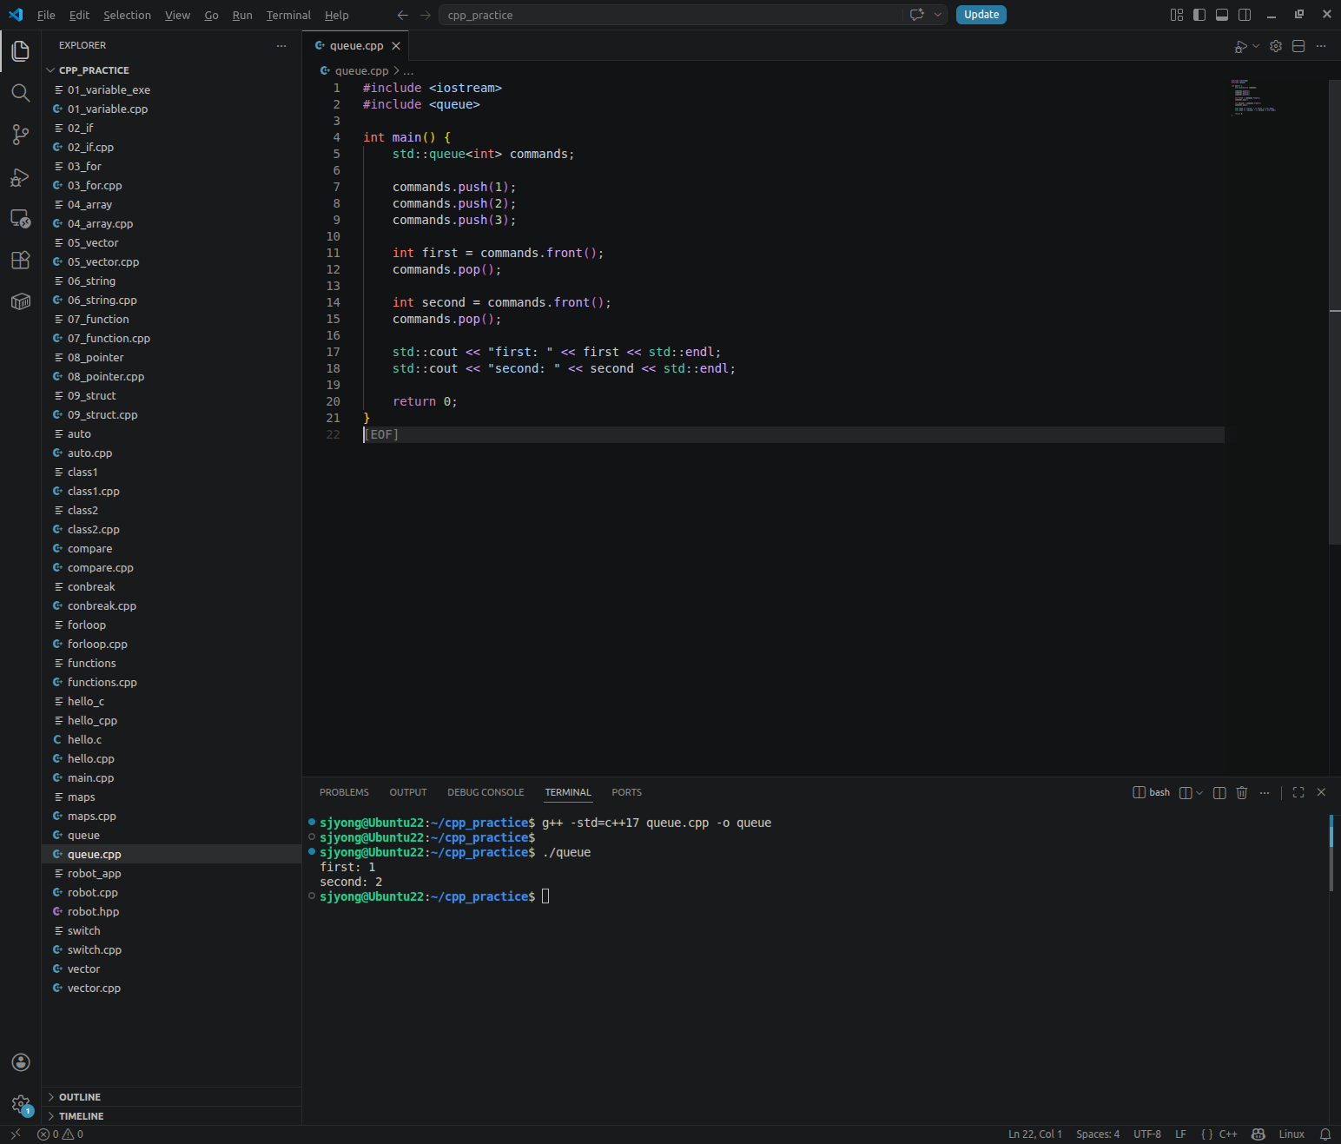This screenshot has height=1144, width=1341.
Task: Show errors and warnings count
Action: pos(61,1134)
